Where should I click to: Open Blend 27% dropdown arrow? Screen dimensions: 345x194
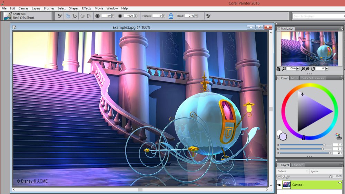point(196,16)
